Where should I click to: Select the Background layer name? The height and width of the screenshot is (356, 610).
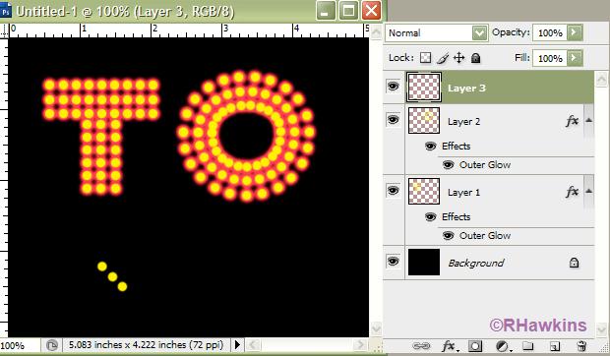click(476, 264)
